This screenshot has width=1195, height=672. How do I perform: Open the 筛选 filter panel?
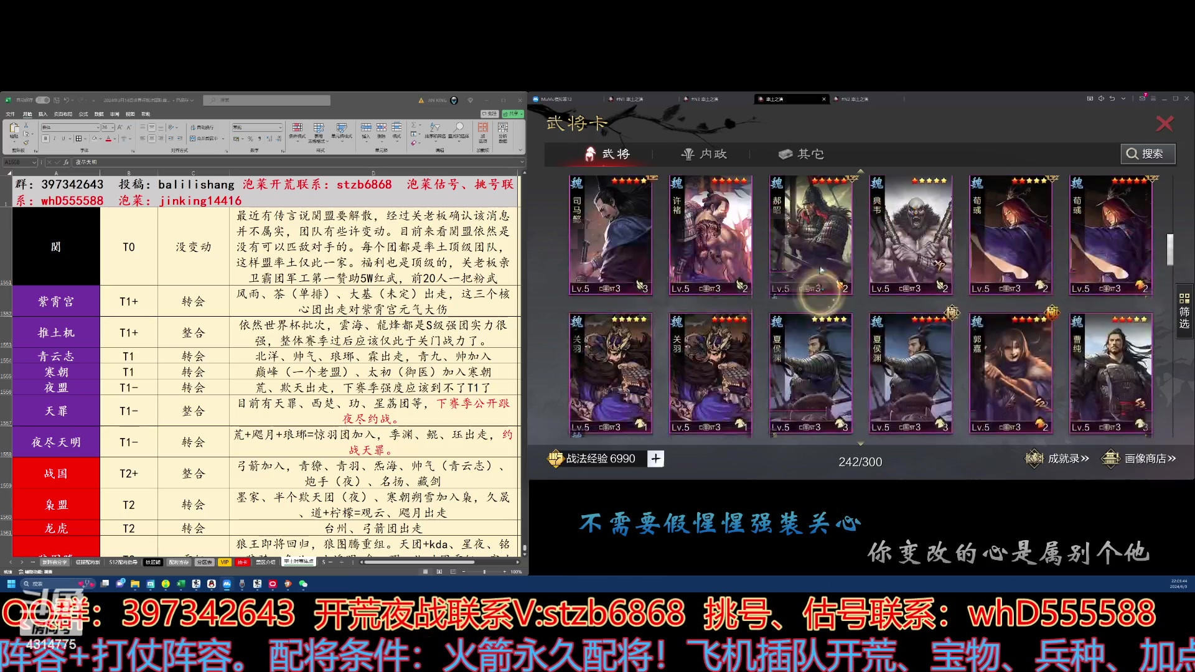click(1184, 311)
